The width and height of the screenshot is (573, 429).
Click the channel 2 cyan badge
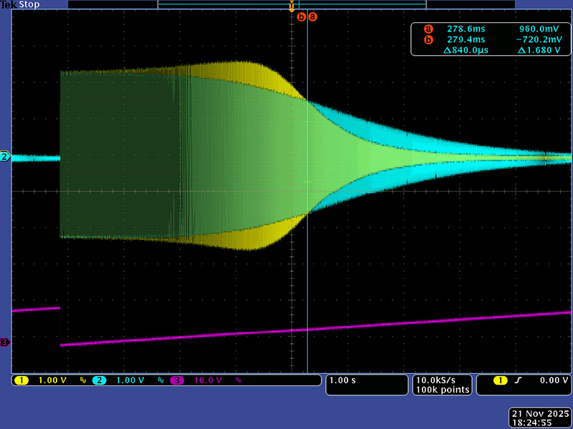click(x=100, y=380)
